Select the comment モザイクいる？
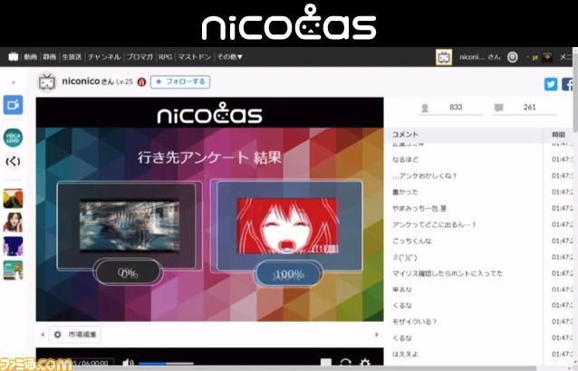The image size is (578, 371). coord(414,321)
